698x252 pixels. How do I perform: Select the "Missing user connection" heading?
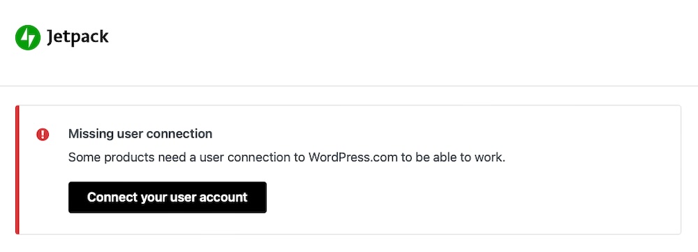[140, 133]
